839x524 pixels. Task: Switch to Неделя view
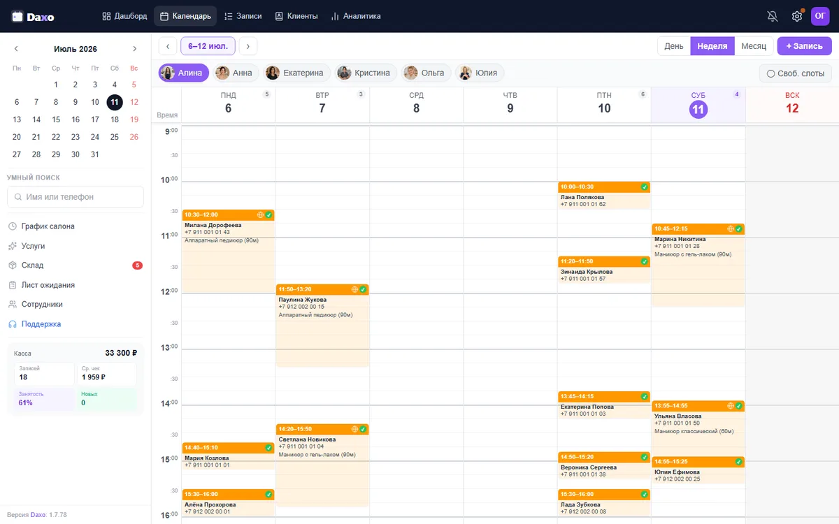712,46
